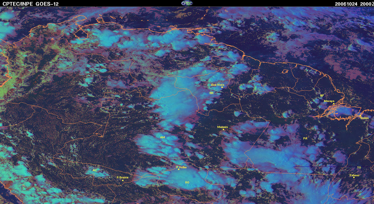The image size is (374, 204).
Task: Click the TO state label
Action: tap(359, 168)
